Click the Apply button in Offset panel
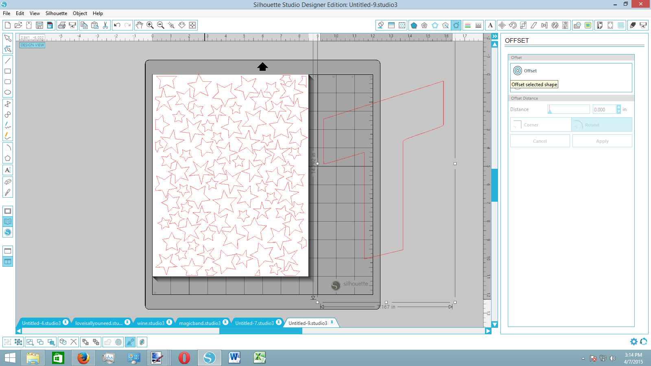Screen dimensions: 651x366 pos(602,141)
